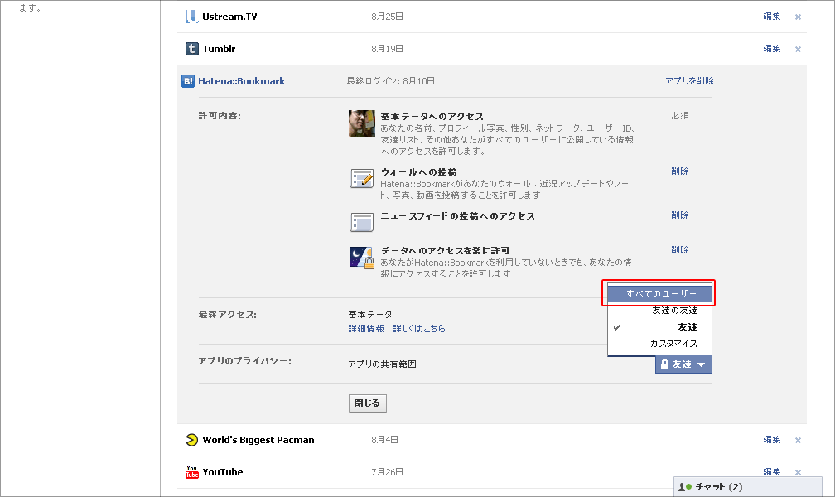This screenshot has height=497, width=835.
Task: Click the moon and lock data access icon
Action: (361, 258)
